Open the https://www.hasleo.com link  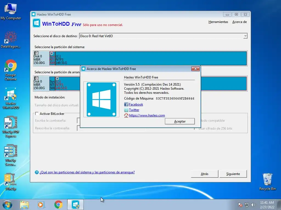[x=147, y=115]
